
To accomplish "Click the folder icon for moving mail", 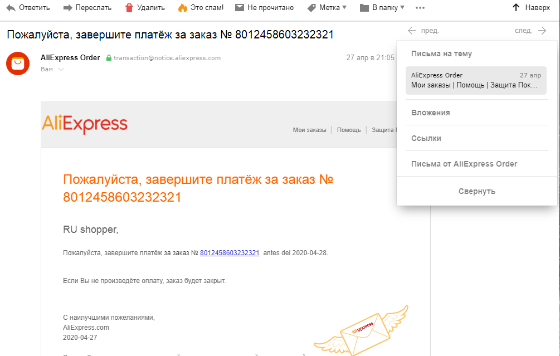I will (x=364, y=8).
